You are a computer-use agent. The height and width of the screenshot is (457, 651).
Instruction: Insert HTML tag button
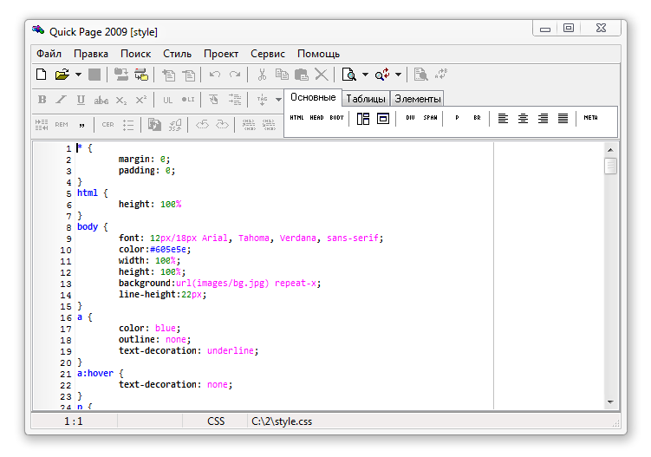tap(296, 118)
